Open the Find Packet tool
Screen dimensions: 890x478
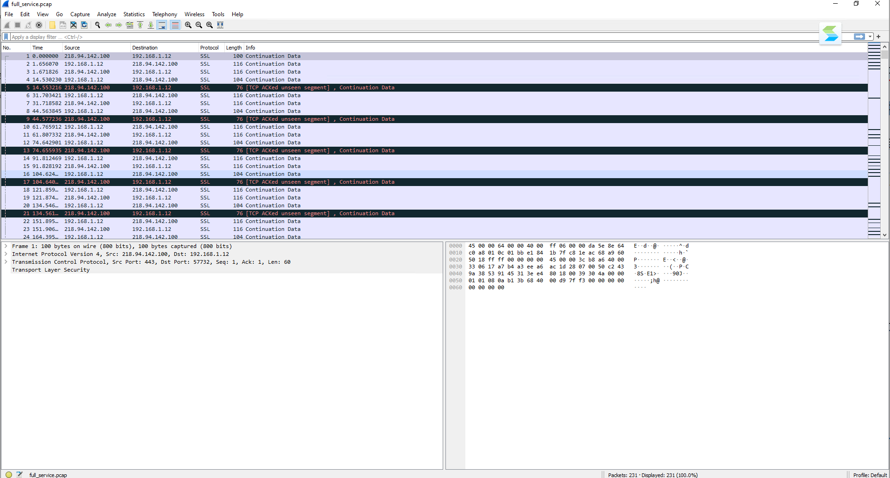coord(98,25)
